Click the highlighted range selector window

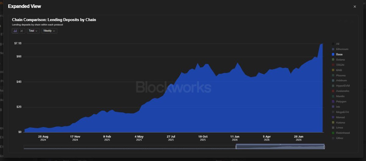[280, 147]
